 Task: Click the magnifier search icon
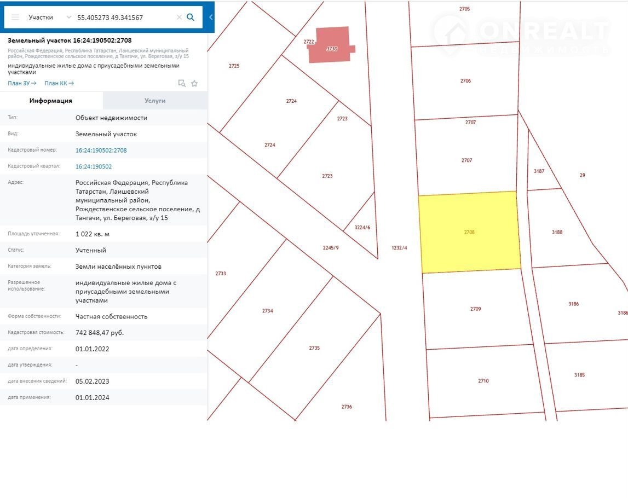pyautogui.click(x=191, y=18)
